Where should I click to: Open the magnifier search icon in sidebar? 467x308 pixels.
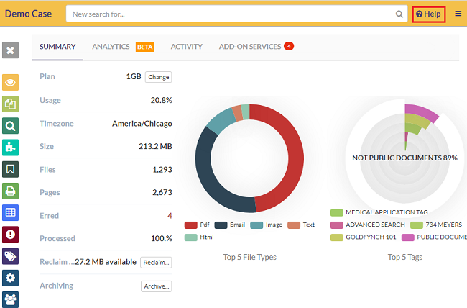click(x=11, y=126)
